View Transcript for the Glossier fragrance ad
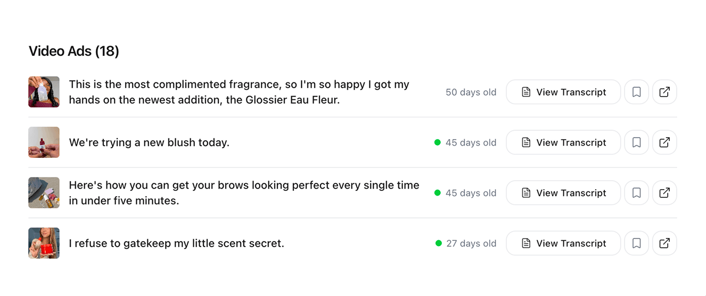Screen dimensions: 706x296 pyautogui.click(x=563, y=92)
